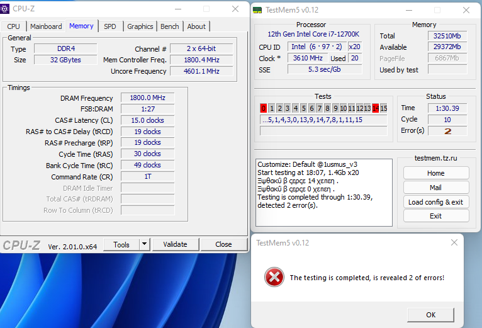Open the About tab in CPU-Z
Screen dimensions: 482x328
pos(196,26)
